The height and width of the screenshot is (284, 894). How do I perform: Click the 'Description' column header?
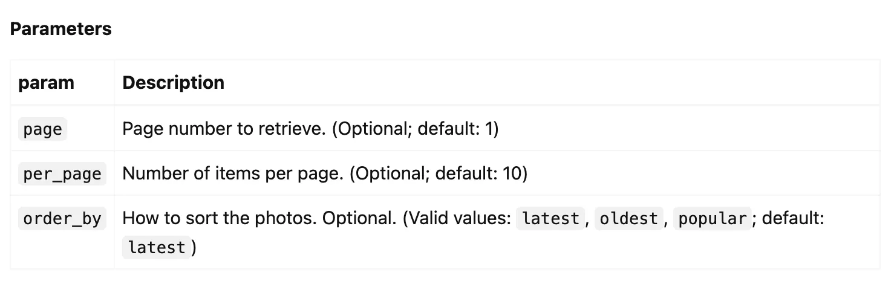[x=173, y=83]
